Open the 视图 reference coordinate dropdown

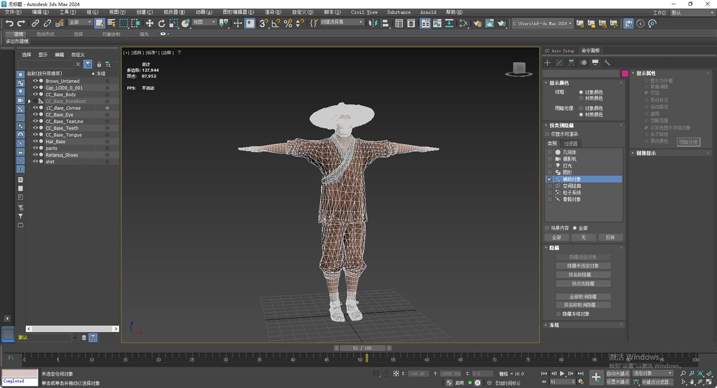click(204, 22)
